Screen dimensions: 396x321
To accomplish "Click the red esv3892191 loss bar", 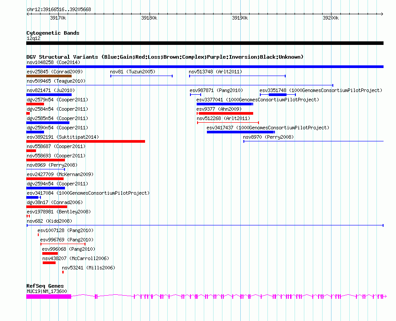I will [x=85, y=141].
